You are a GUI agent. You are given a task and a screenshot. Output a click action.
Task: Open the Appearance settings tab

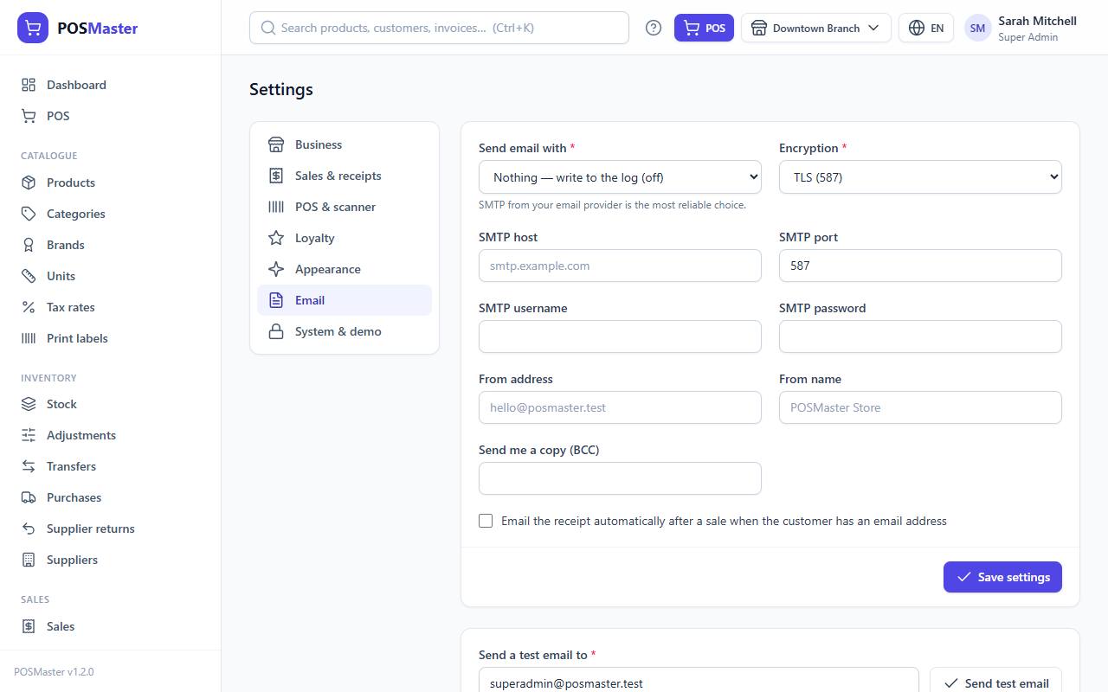(345, 269)
